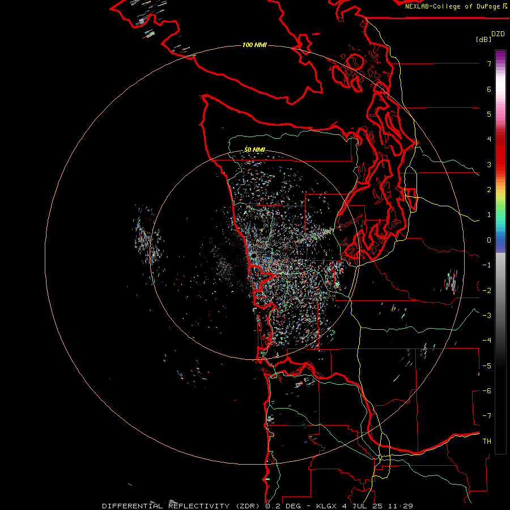510x510 pixels.
Task: Click the 100 NMI range ring label
Action: [x=254, y=45]
